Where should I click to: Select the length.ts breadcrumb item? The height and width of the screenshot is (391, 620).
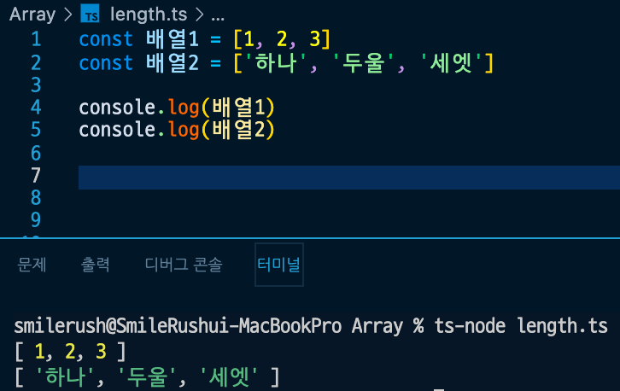click(x=149, y=15)
